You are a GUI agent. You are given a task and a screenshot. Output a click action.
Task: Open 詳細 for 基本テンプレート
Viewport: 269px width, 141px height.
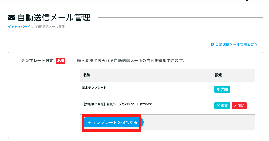coord(222,89)
